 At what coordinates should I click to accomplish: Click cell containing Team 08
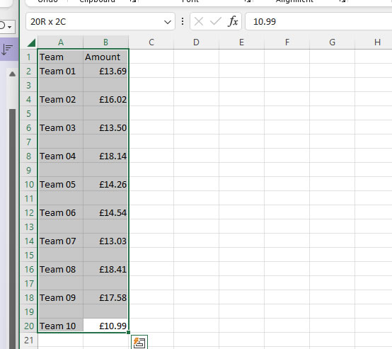[x=61, y=269]
